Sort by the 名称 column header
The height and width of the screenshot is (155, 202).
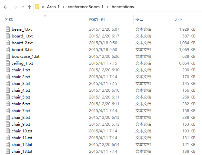click(9, 20)
